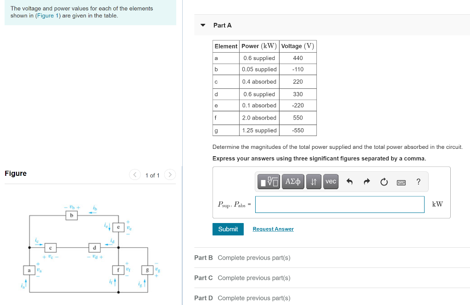The width and height of the screenshot is (470, 305).
Task: Submit the Part A answer
Action: click(228, 229)
